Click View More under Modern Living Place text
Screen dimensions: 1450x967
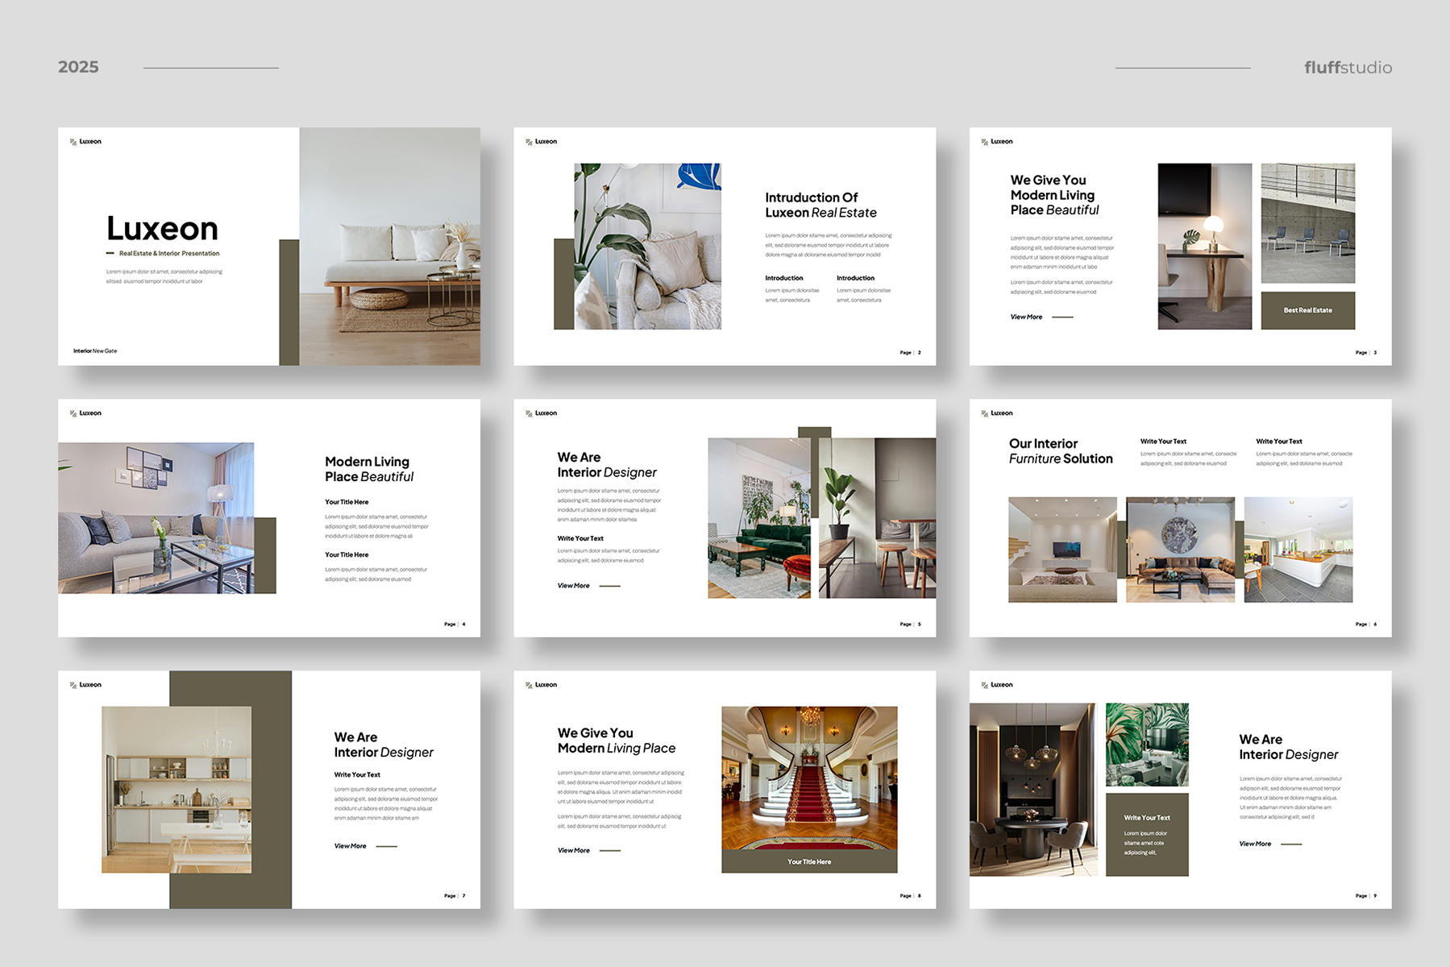(574, 851)
